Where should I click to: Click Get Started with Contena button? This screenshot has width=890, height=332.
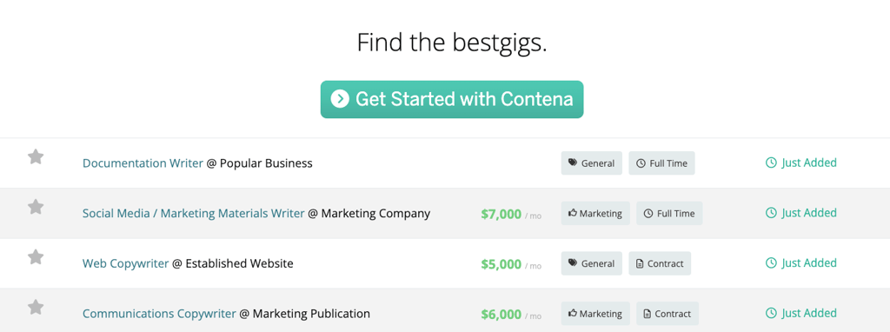(452, 99)
